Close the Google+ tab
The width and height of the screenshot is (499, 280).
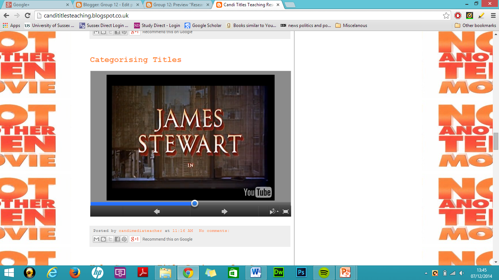67,5
